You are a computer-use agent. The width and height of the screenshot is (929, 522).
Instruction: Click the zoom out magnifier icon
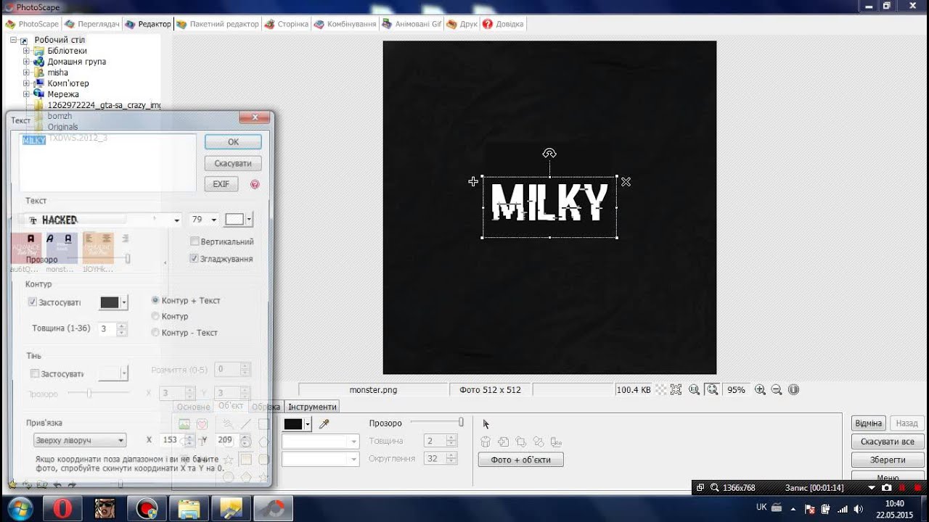point(777,389)
